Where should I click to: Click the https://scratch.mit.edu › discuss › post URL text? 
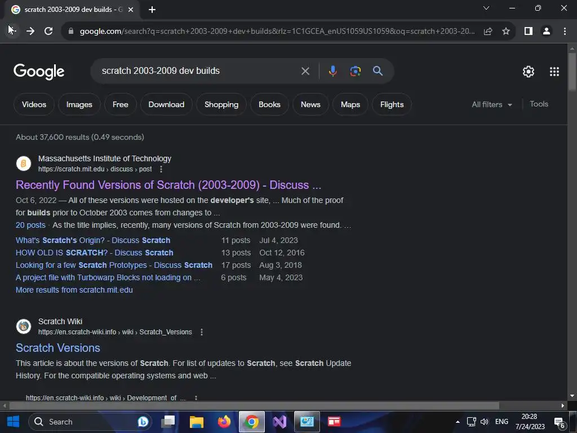[x=95, y=169]
